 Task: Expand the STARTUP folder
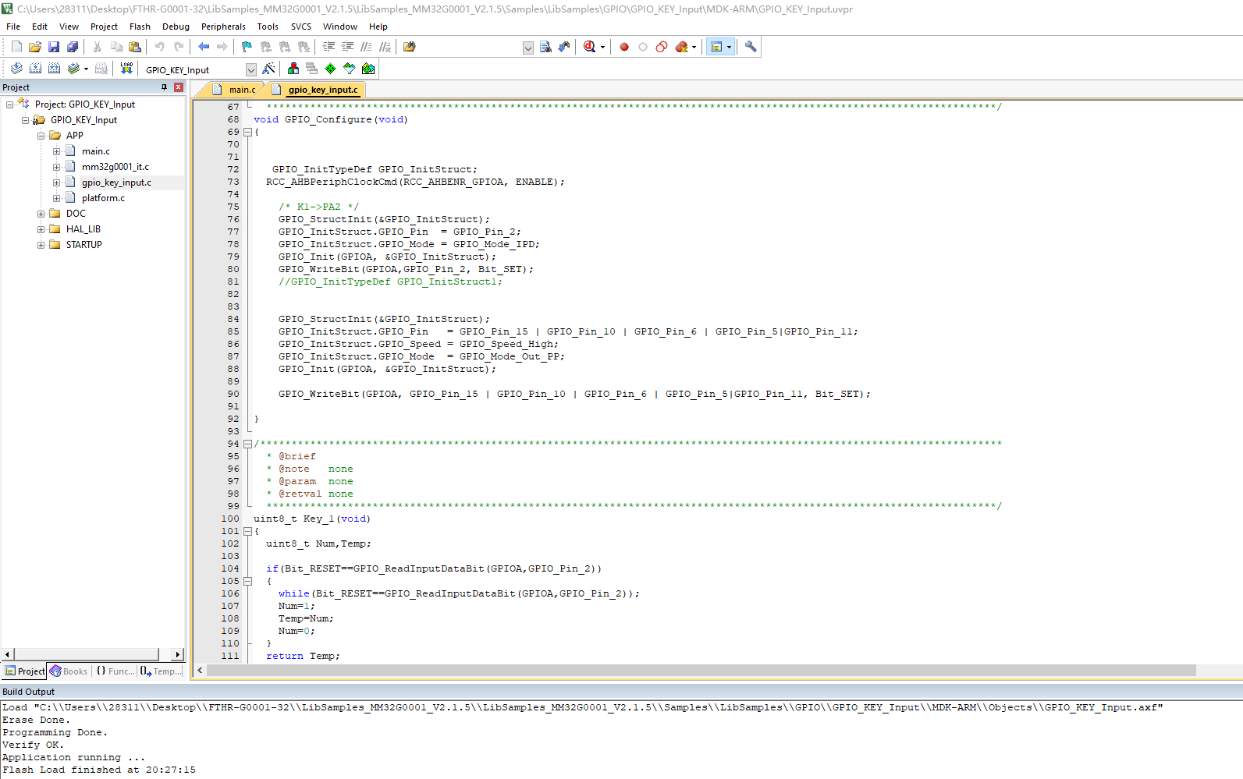(41, 245)
